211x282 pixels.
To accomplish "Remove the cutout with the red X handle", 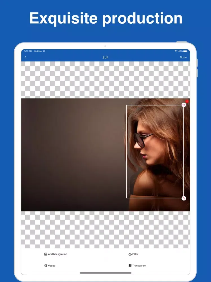I will (187, 102).
